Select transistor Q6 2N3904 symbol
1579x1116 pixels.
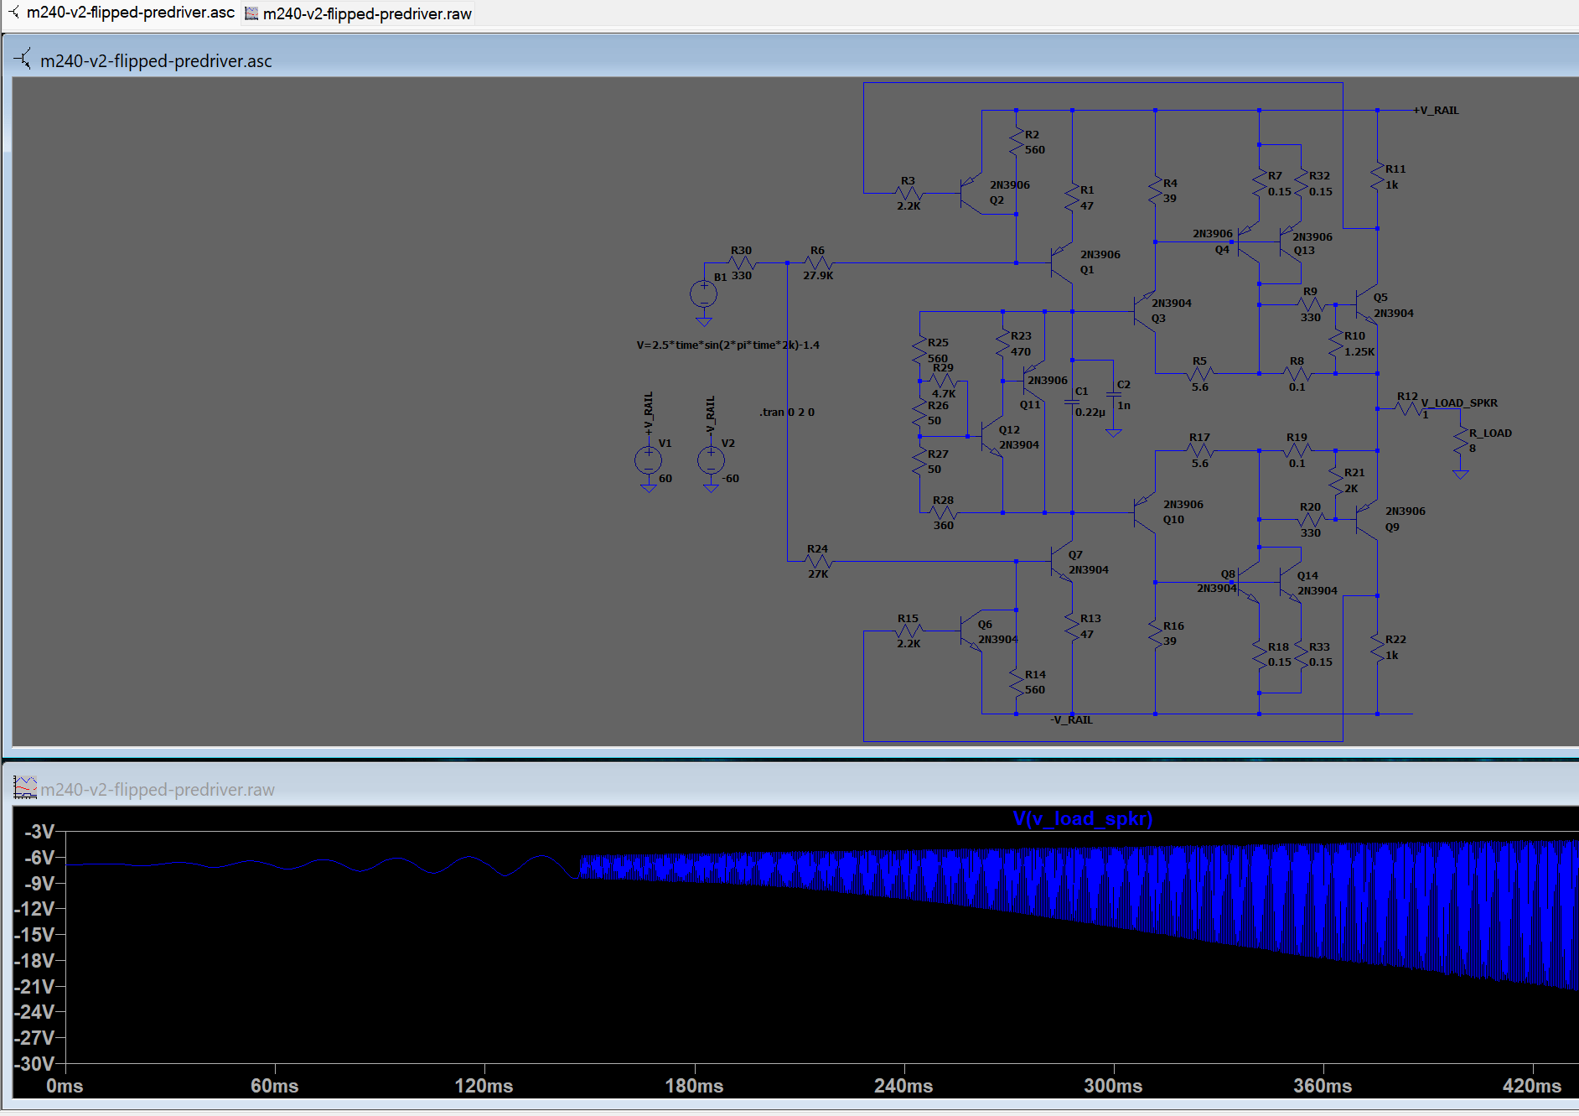(x=972, y=631)
